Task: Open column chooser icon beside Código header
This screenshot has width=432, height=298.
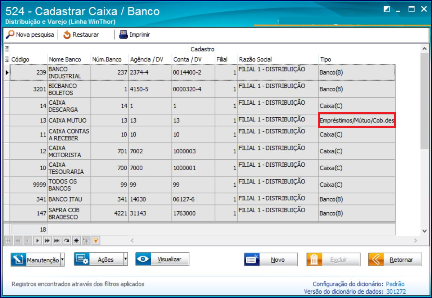Action: 6,59
